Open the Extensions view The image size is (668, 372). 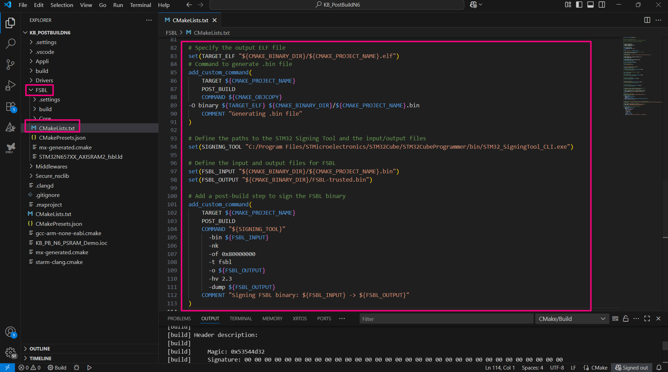(x=10, y=107)
